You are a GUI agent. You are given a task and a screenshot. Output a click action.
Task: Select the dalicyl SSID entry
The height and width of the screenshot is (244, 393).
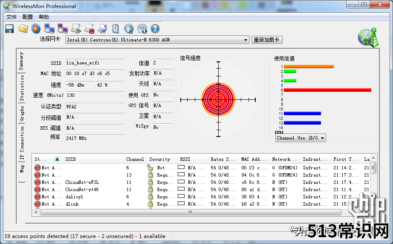pos(74,197)
